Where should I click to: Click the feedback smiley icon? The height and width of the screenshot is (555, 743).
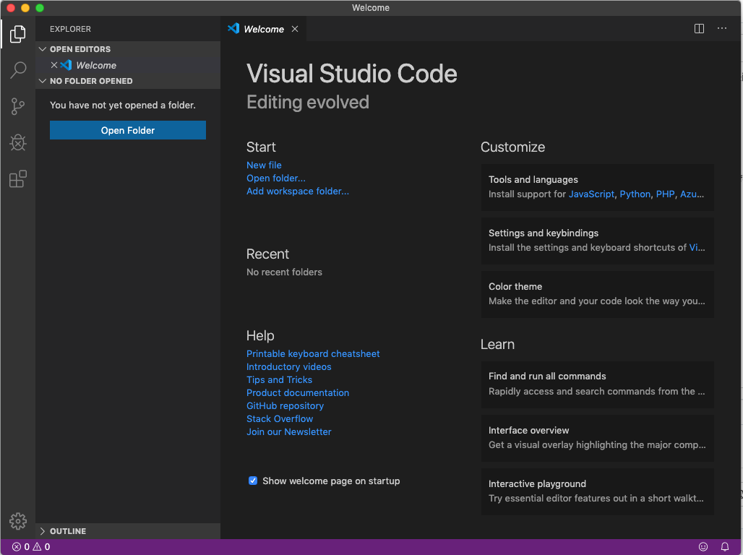(x=703, y=546)
